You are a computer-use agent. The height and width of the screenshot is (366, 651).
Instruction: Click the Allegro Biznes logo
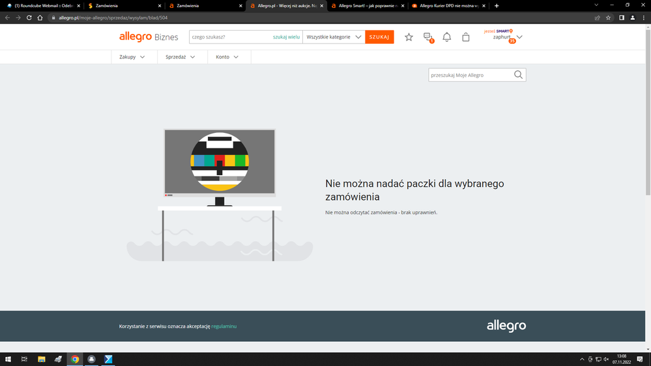(149, 37)
